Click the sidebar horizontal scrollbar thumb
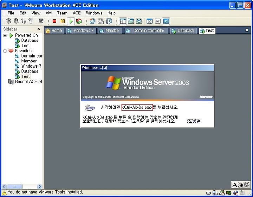The height and width of the screenshot is (197, 253). 14,186
